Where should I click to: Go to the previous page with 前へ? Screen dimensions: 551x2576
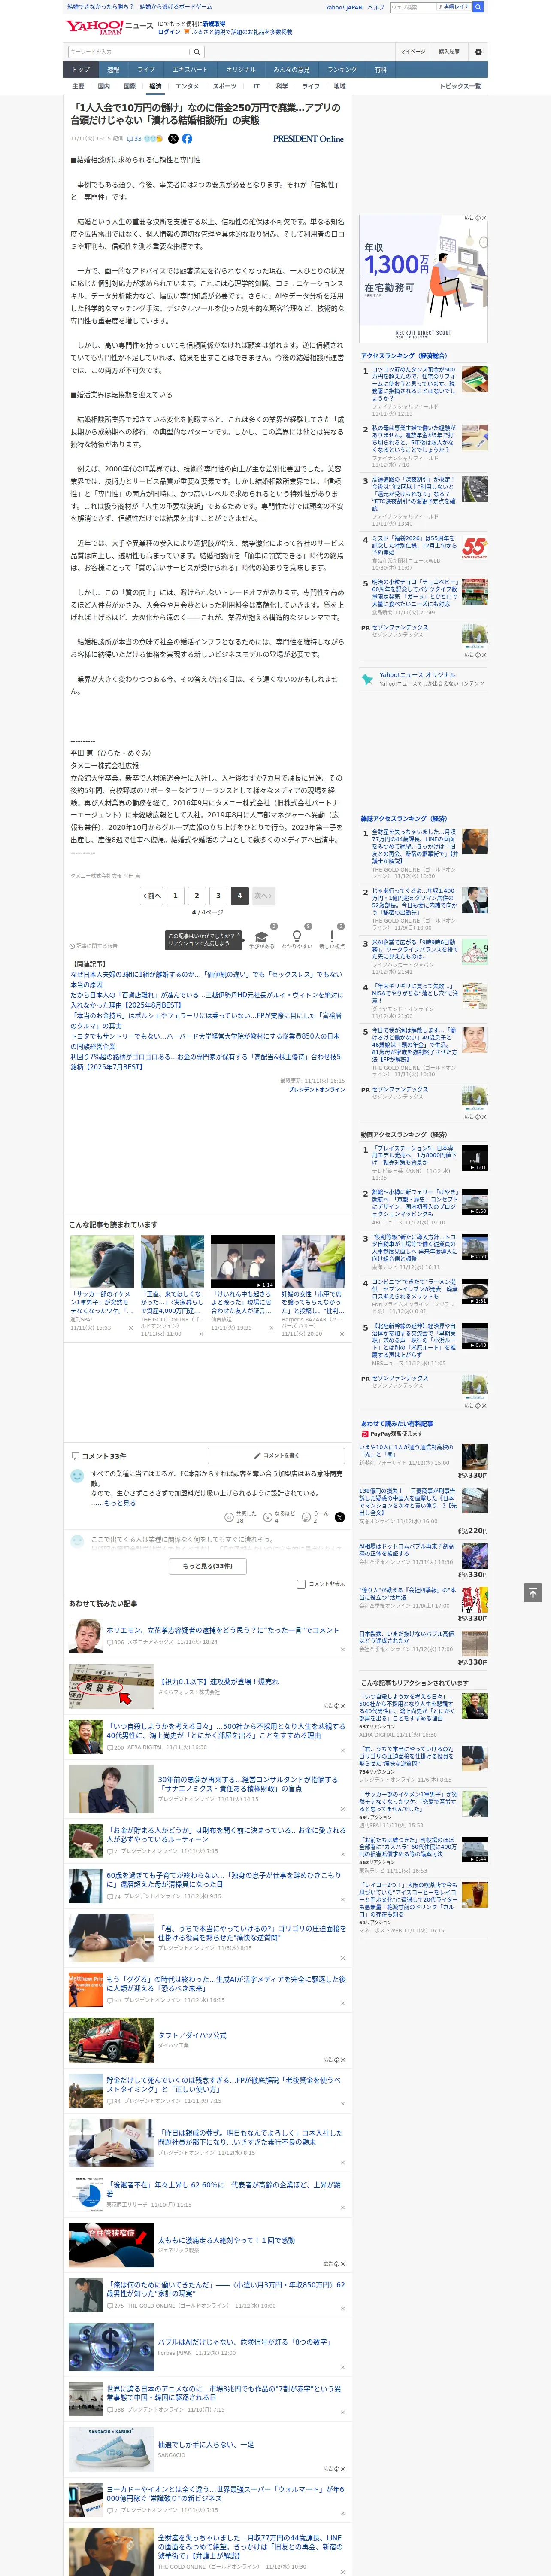pos(152,896)
